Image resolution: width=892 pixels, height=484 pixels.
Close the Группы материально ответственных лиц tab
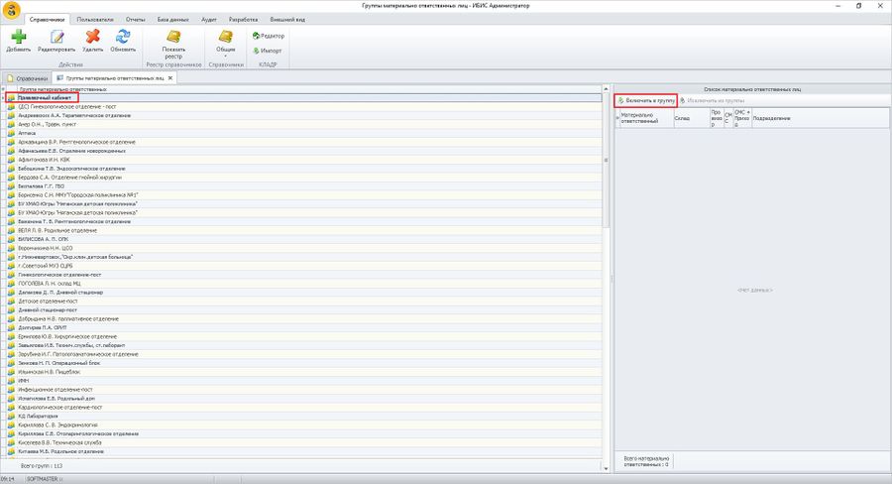170,77
